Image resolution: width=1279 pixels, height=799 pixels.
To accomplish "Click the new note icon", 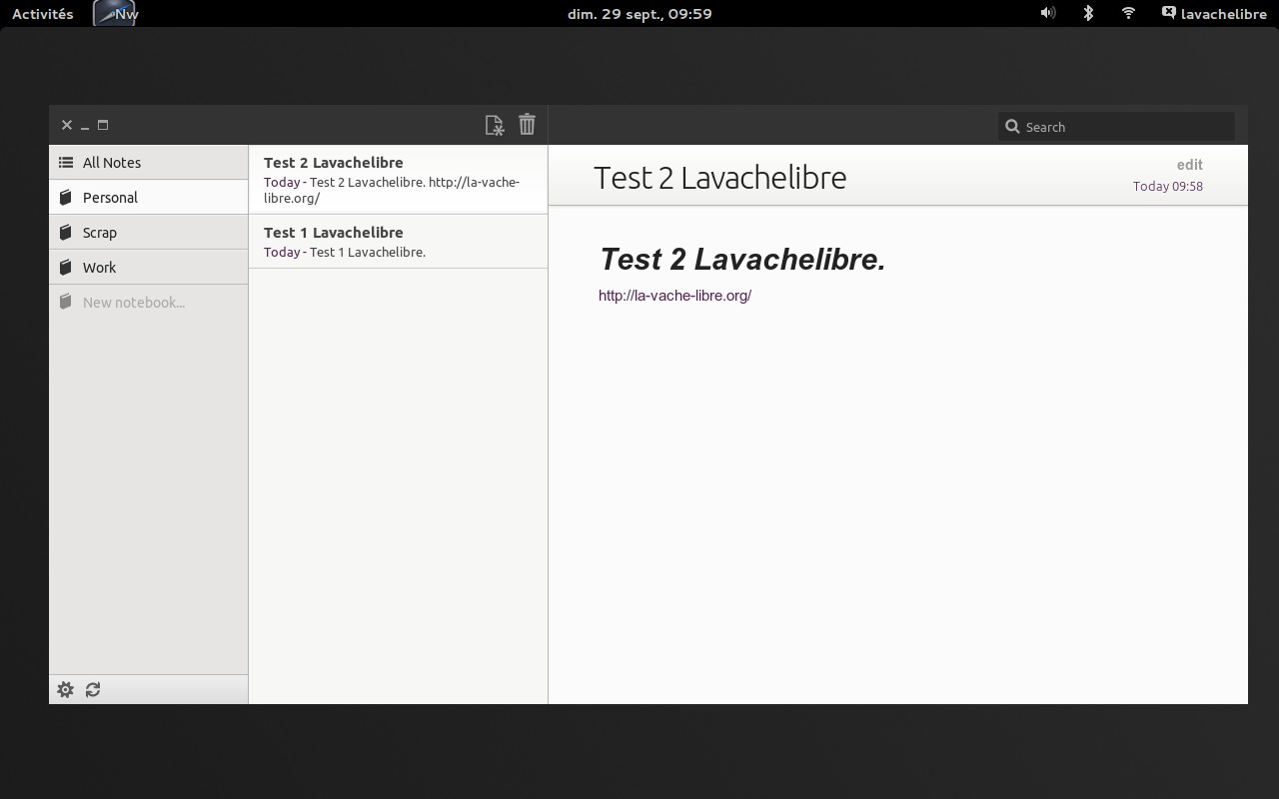I will click(x=494, y=125).
